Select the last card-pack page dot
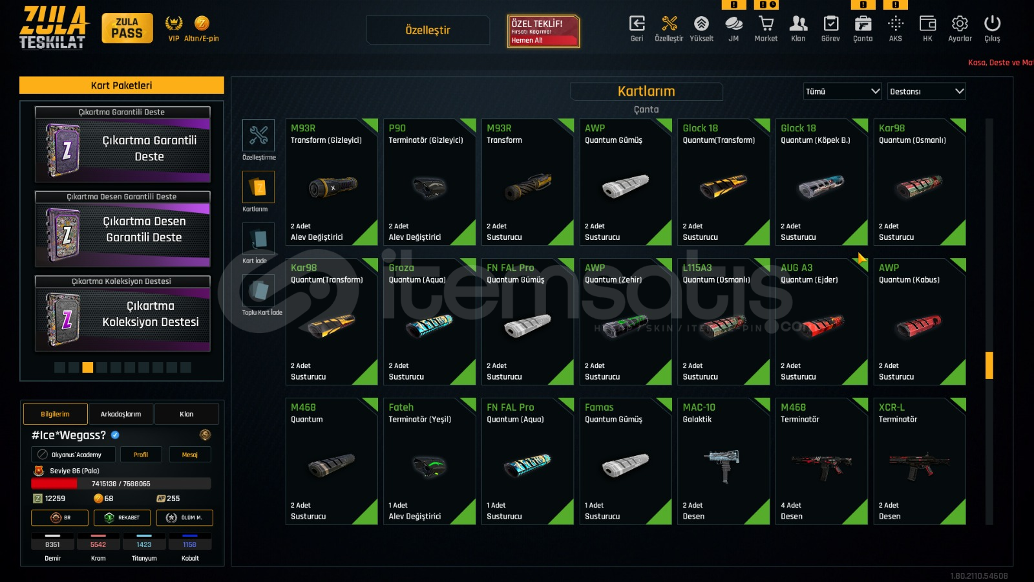 click(186, 367)
